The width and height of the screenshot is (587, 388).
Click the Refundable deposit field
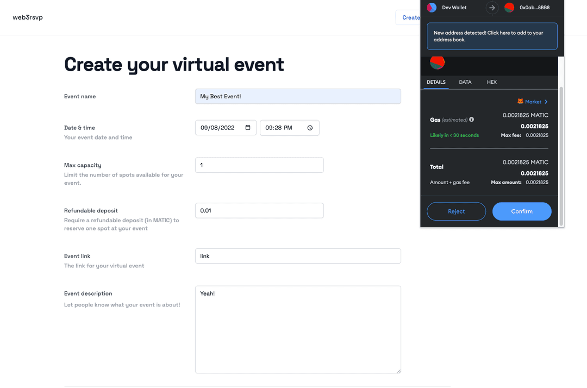point(259,211)
